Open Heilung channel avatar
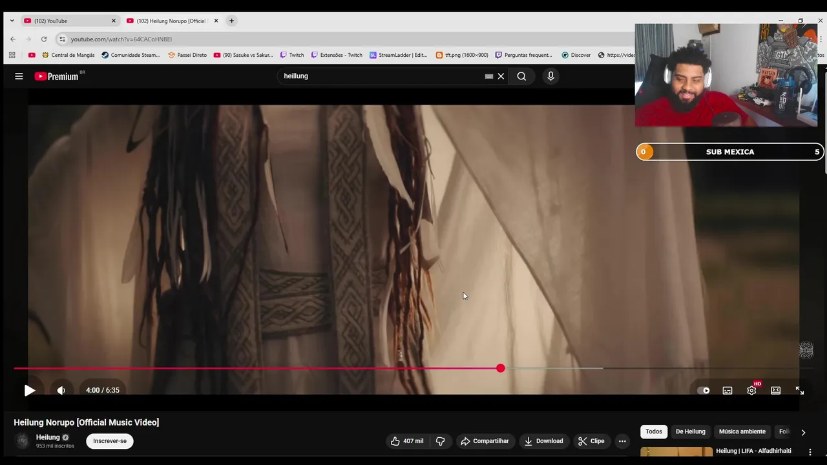The image size is (827, 465). click(23, 441)
